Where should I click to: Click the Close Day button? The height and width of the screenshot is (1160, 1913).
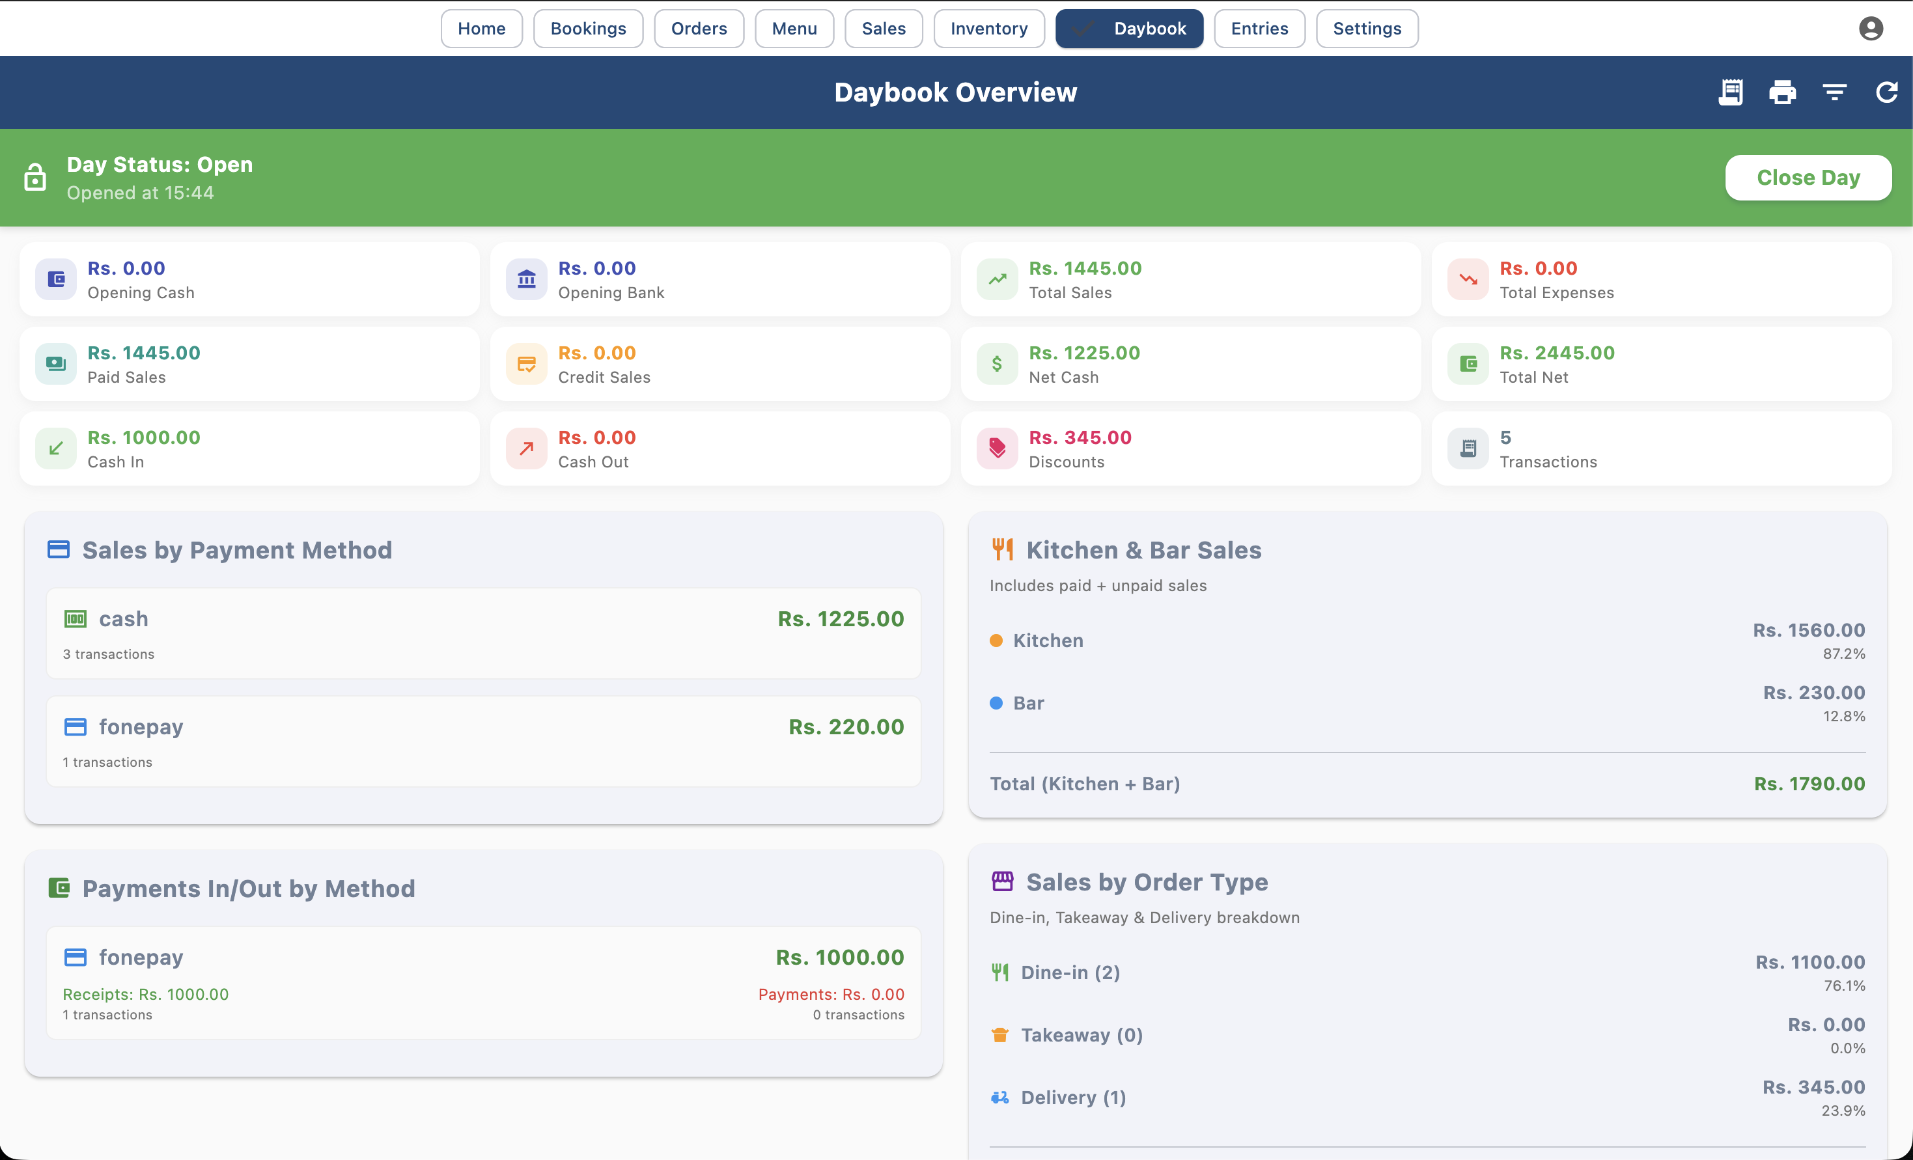(1808, 178)
